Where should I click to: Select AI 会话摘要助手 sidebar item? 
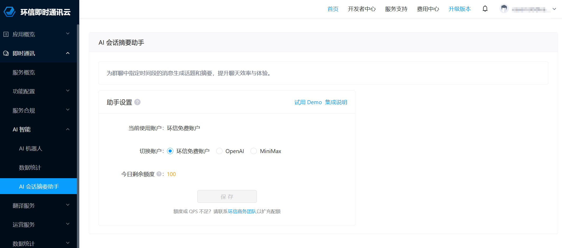[39, 186]
